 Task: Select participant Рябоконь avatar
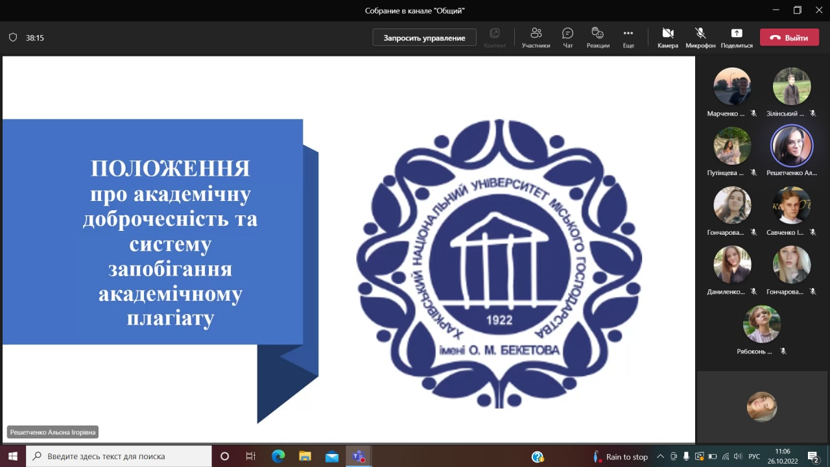[762, 324]
